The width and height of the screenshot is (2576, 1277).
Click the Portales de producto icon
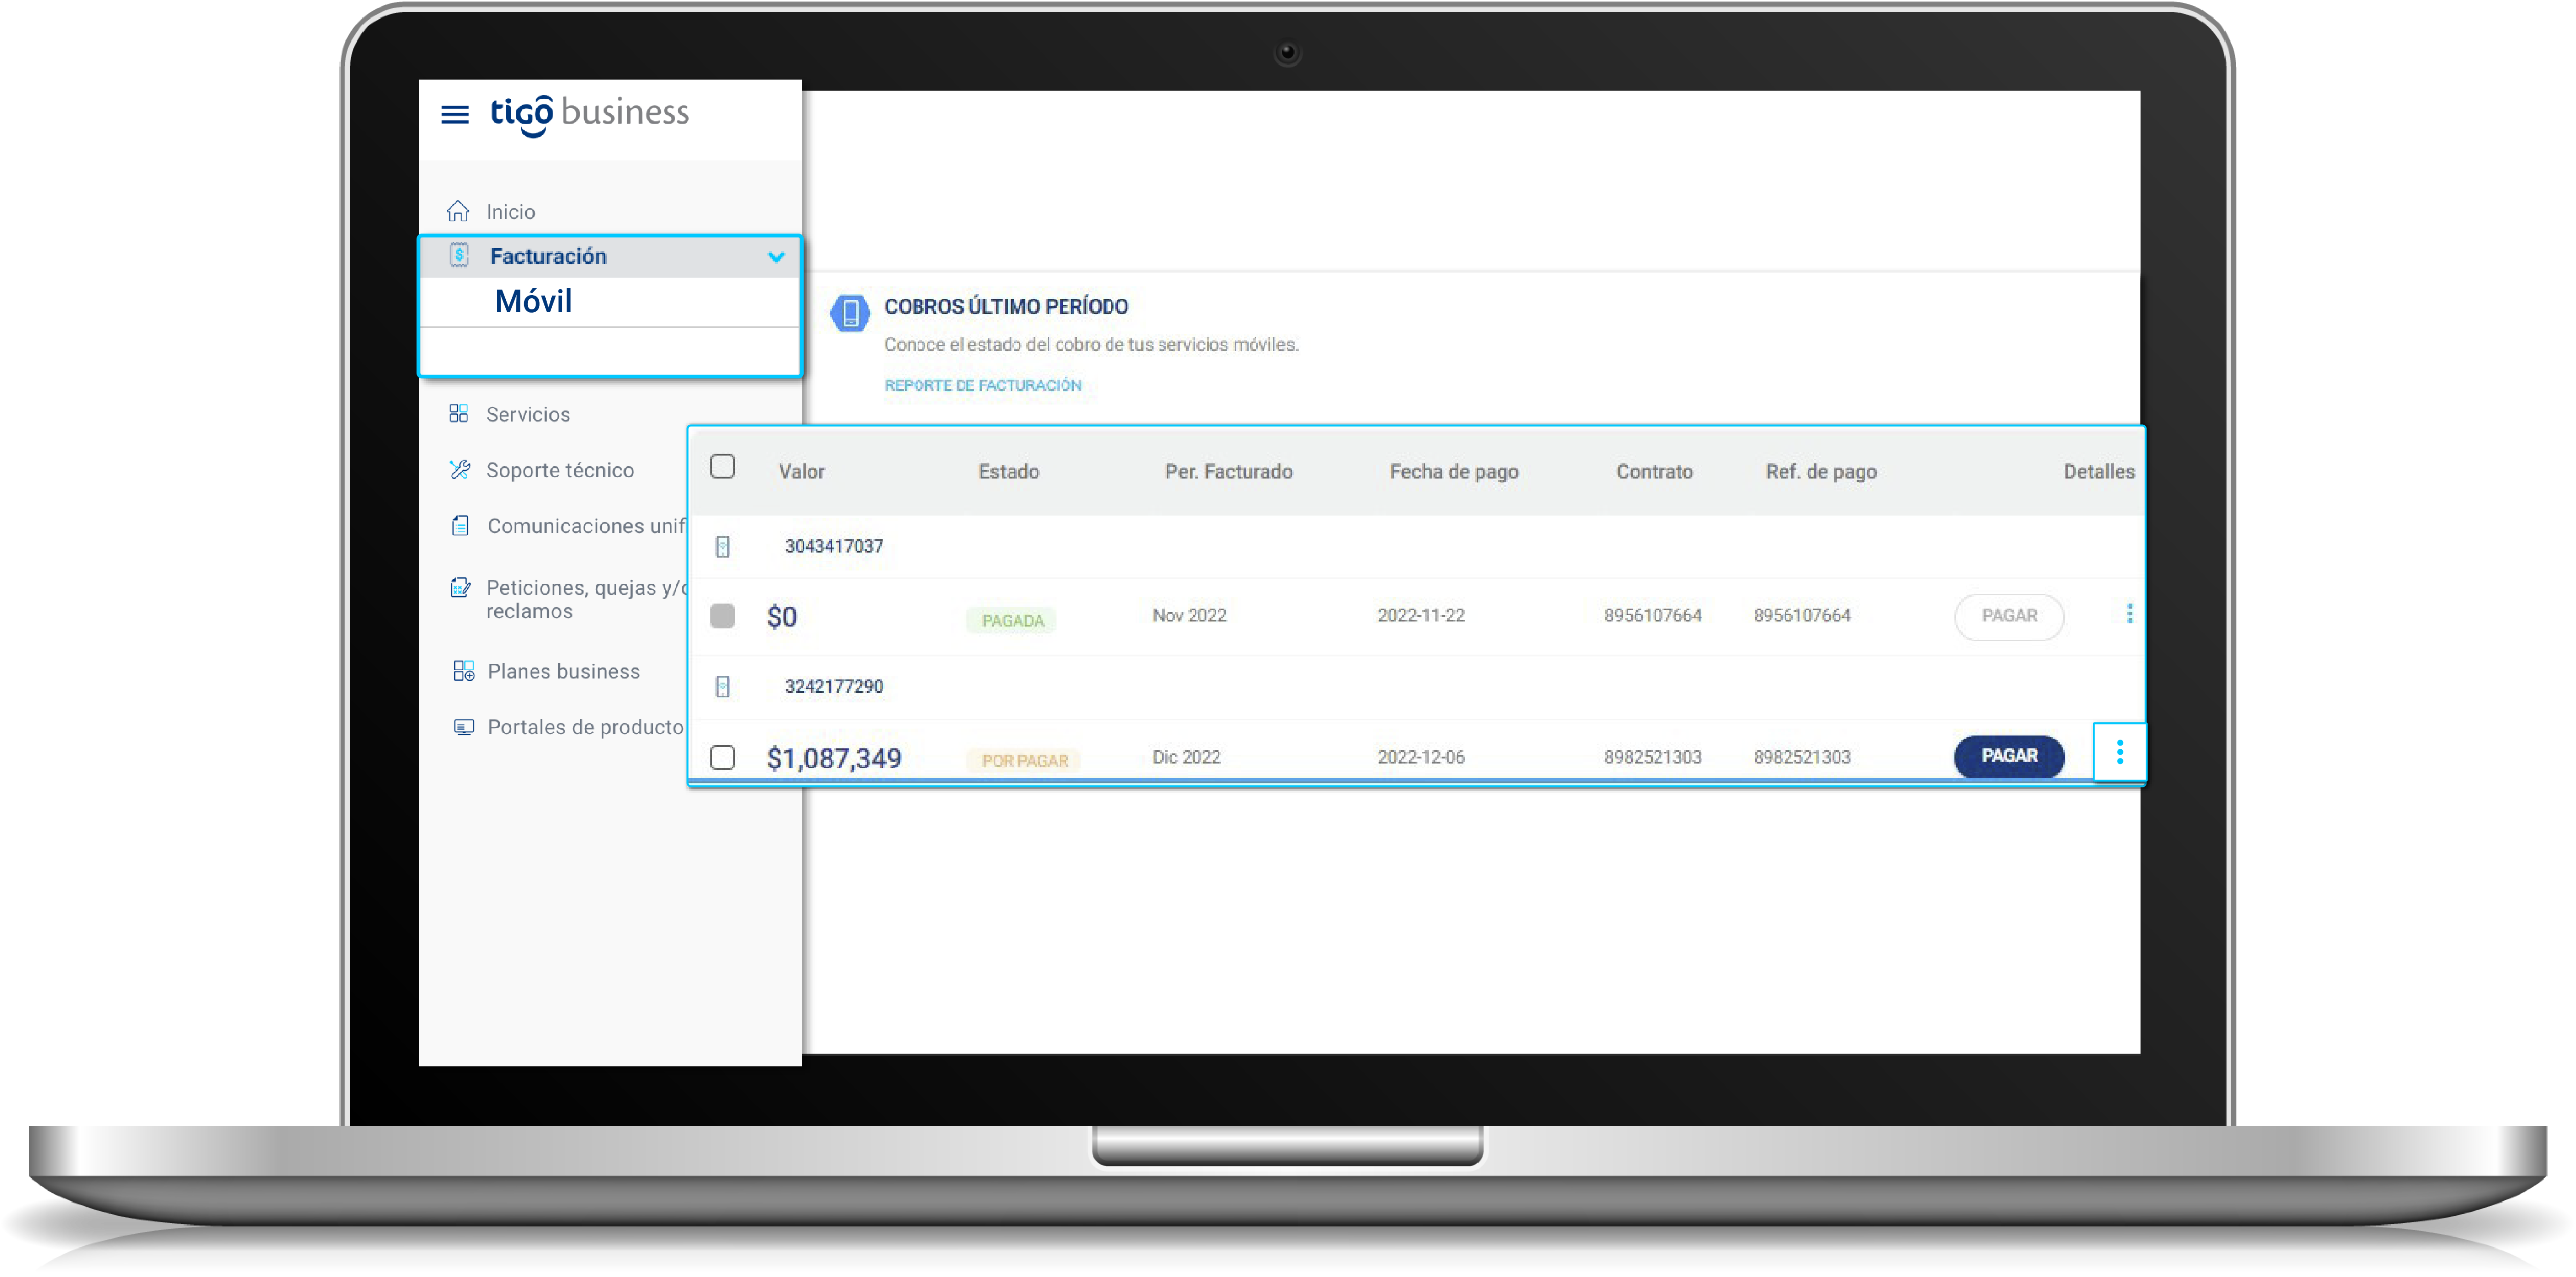tap(463, 727)
